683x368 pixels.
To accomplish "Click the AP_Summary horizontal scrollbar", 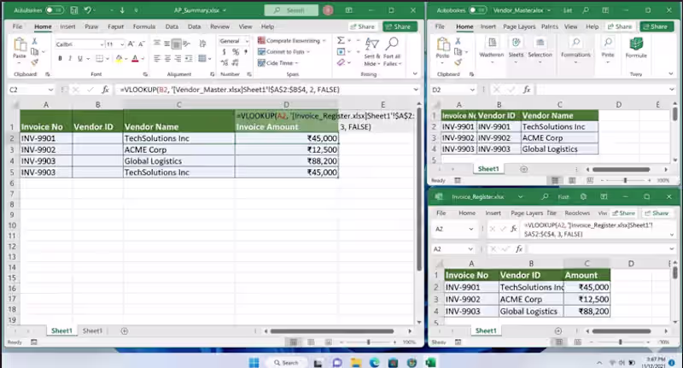I will [x=332, y=331].
